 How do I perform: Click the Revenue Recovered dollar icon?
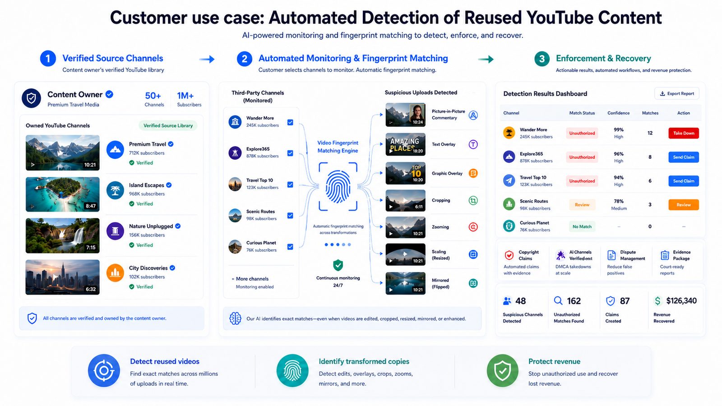coord(657,301)
